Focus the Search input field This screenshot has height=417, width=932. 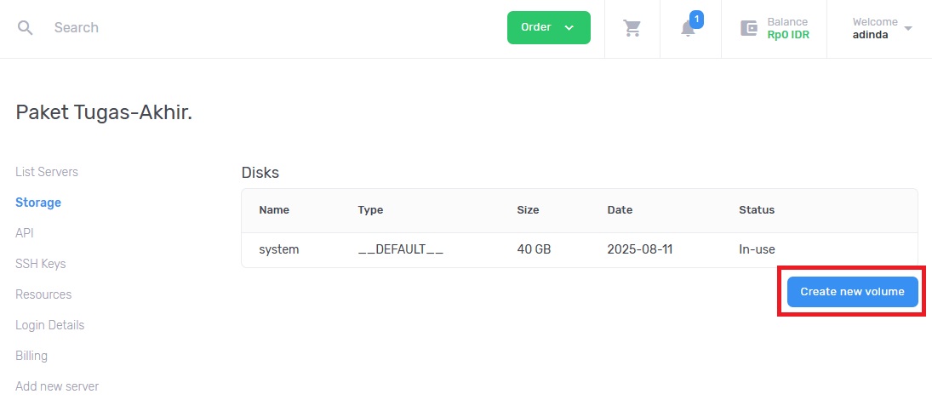[267, 28]
